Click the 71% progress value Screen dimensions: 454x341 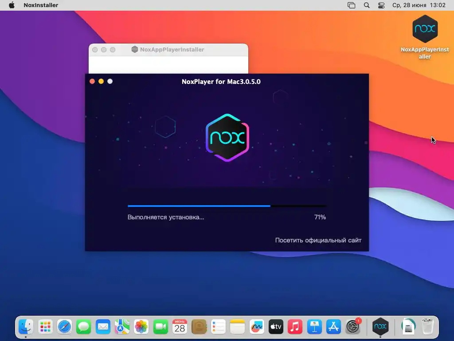click(x=320, y=217)
